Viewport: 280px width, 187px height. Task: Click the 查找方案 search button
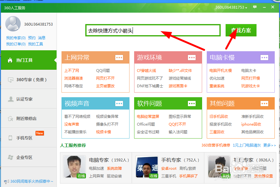(x=241, y=30)
